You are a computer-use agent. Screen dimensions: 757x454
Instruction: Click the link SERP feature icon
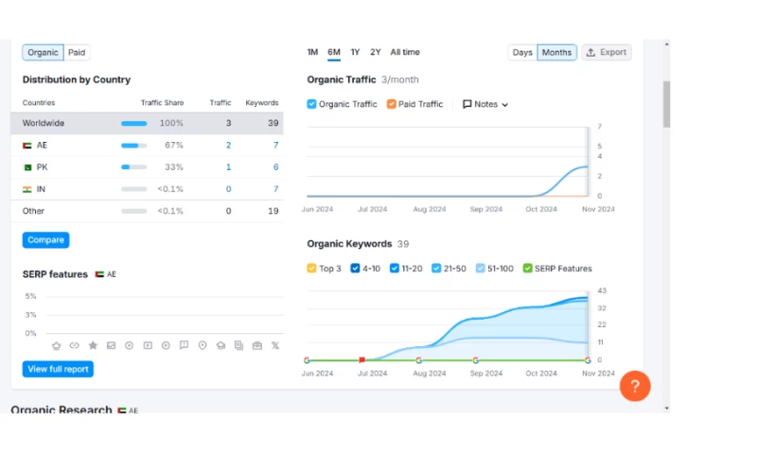tap(75, 346)
